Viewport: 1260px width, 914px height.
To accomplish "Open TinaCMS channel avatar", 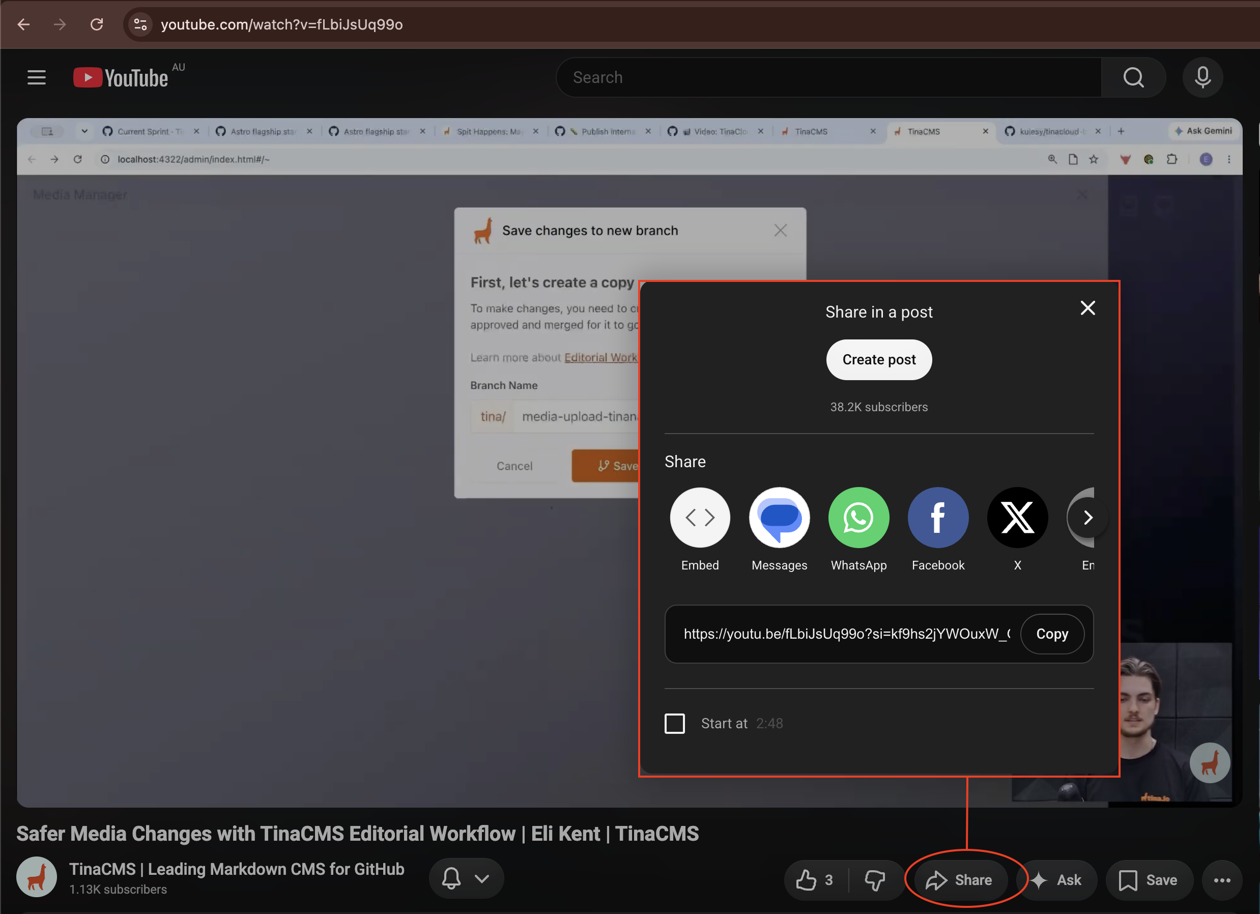I will (x=37, y=877).
